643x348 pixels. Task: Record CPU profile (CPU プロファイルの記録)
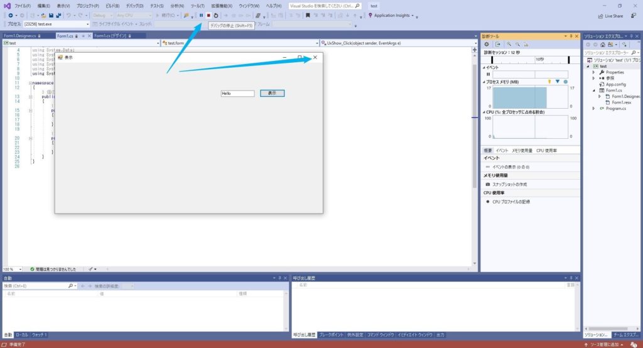(511, 202)
